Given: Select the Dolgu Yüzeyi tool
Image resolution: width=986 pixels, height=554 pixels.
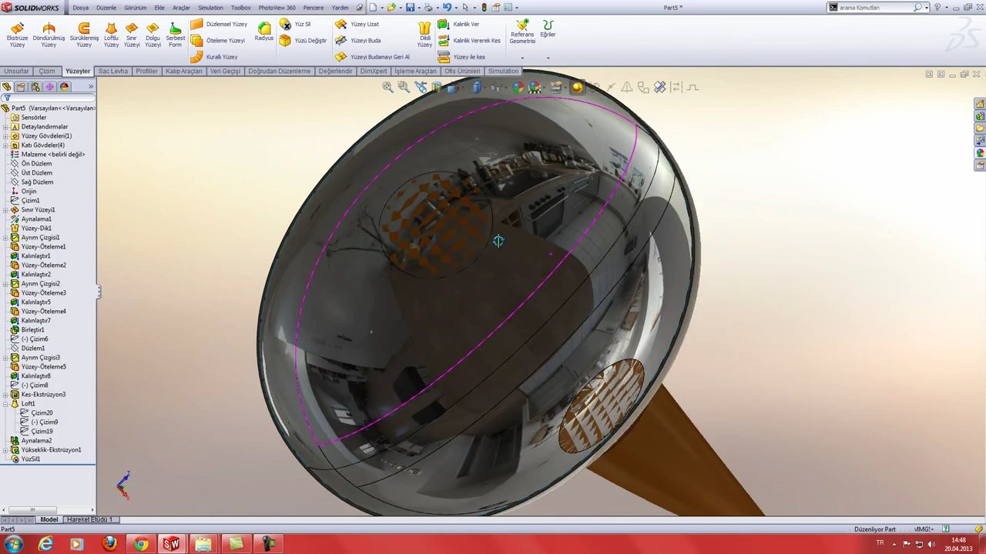Looking at the screenshot, I should (153, 35).
